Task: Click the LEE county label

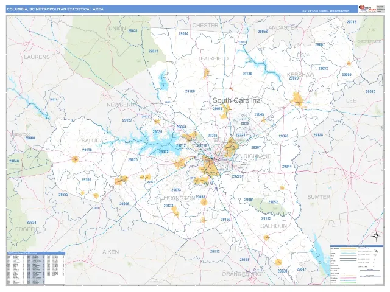Action: (351, 100)
